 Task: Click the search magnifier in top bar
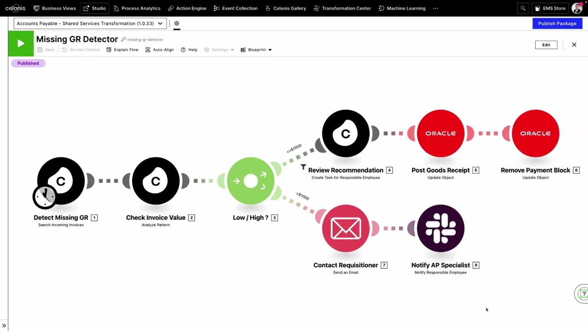[x=523, y=8]
